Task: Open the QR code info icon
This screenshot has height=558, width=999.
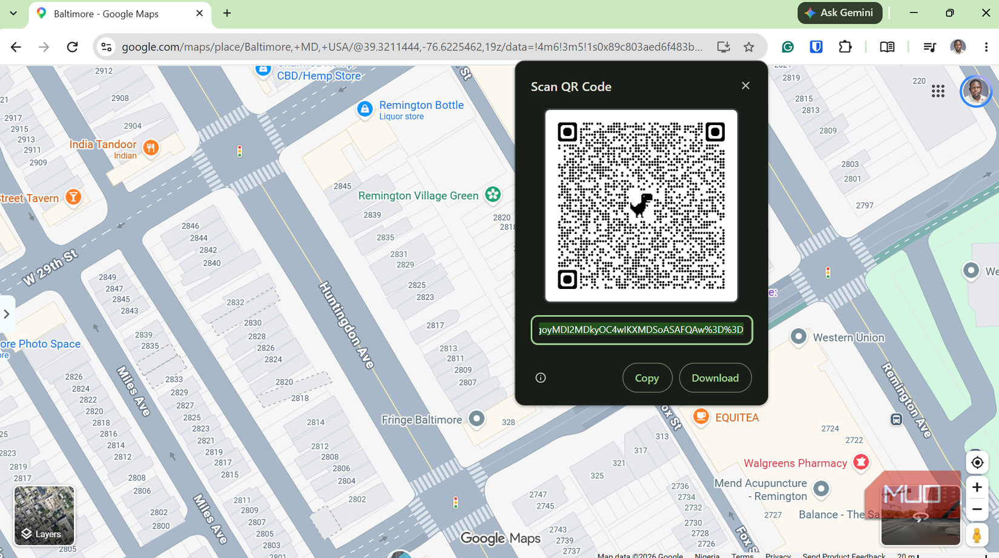Action: pyautogui.click(x=541, y=378)
